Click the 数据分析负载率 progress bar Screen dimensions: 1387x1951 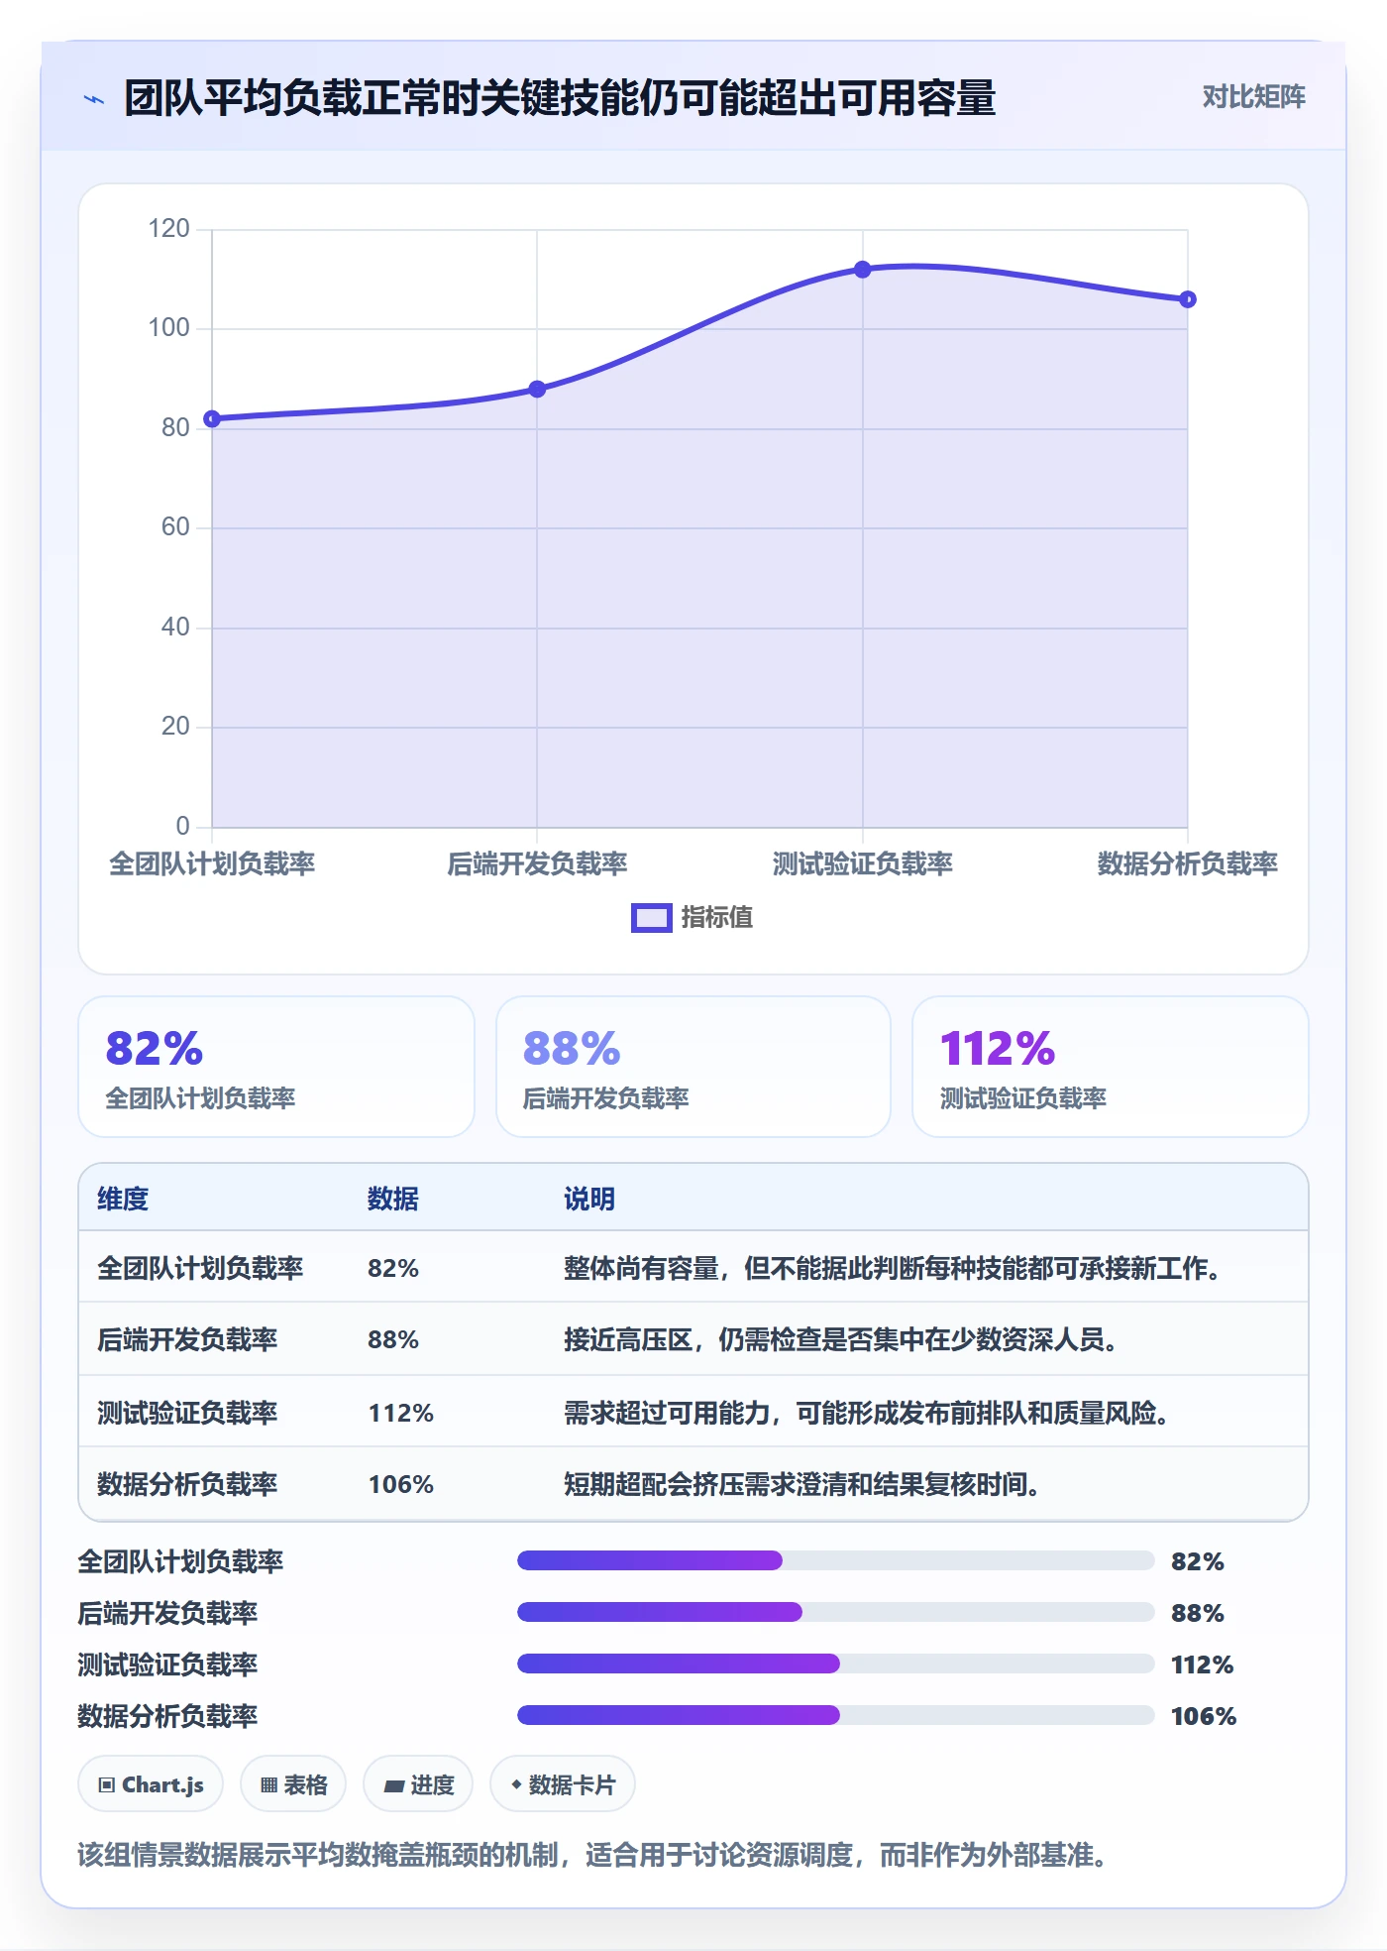[836, 1716]
